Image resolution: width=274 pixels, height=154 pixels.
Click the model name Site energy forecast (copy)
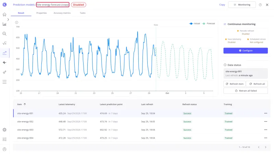[x=53, y=5]
